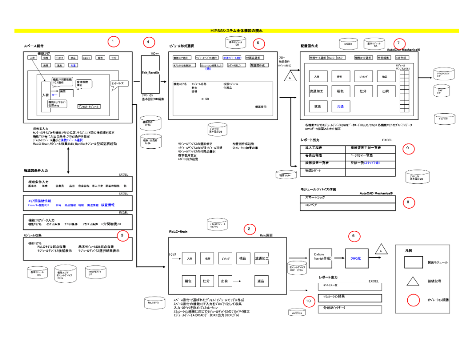Click the blue DWG化 module box
Viewport: 472px width, 354px height.
[x=355, y=258]
